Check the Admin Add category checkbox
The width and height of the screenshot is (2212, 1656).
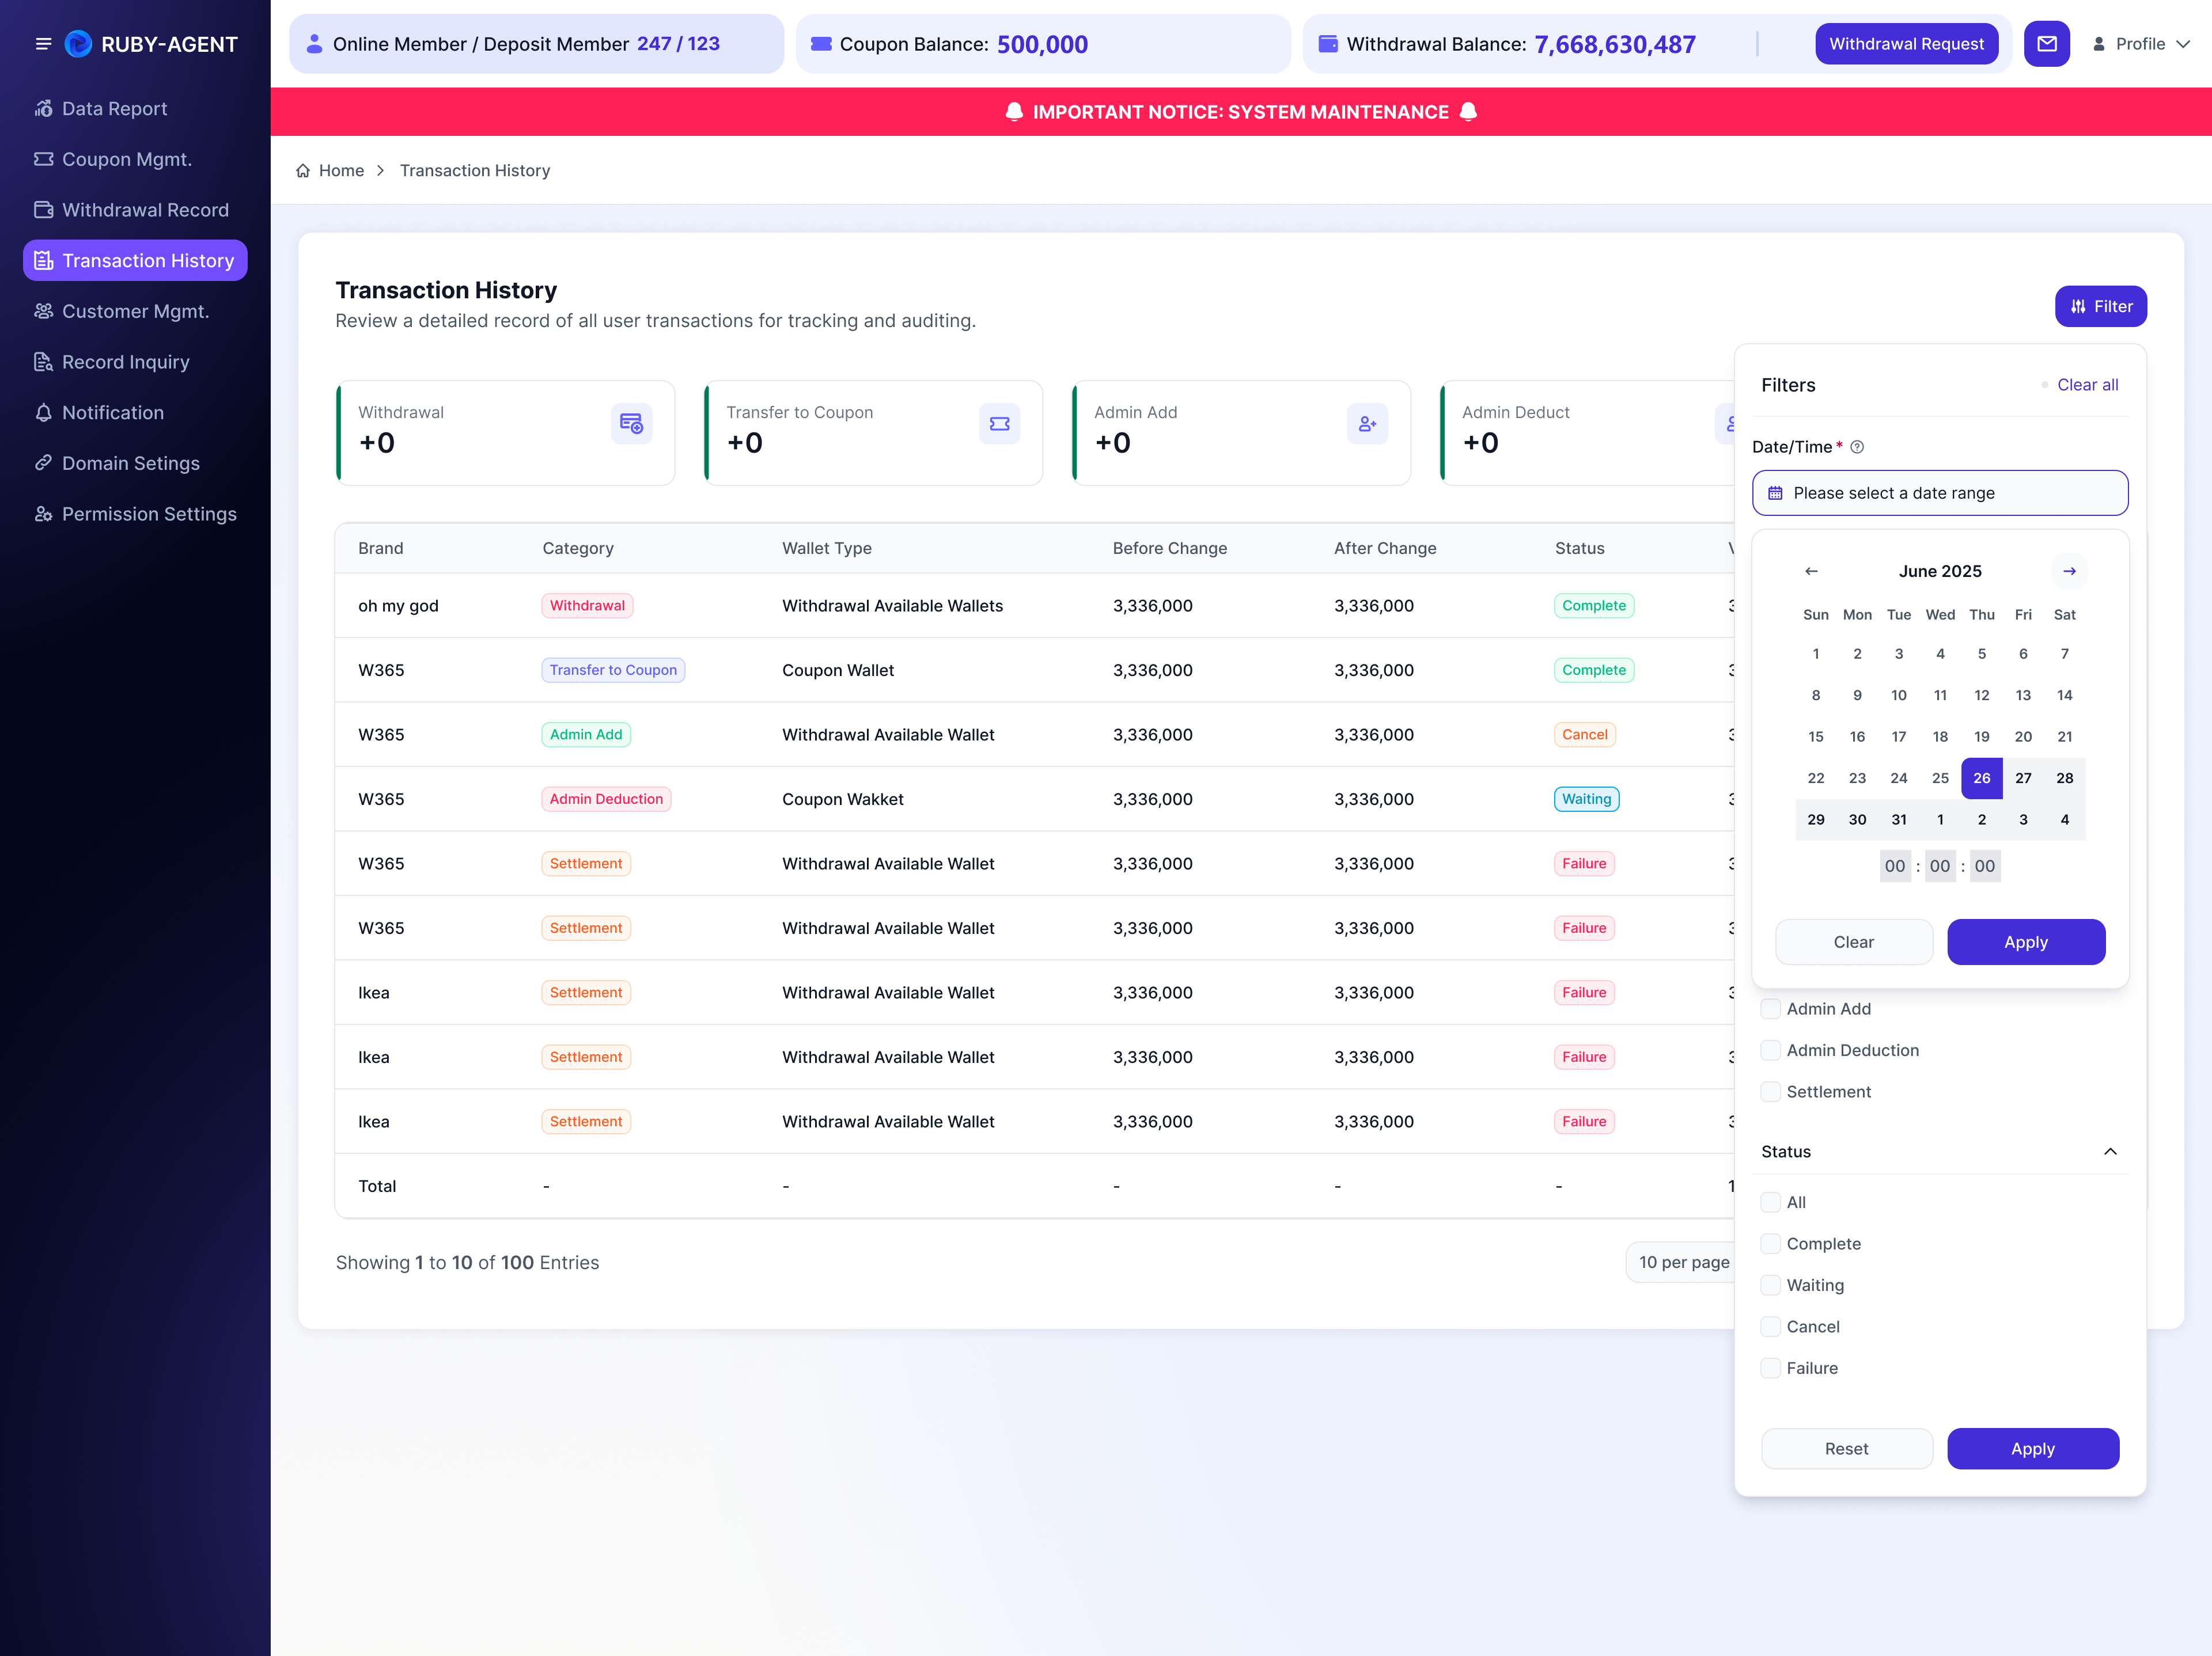tap(1770, 1008)
